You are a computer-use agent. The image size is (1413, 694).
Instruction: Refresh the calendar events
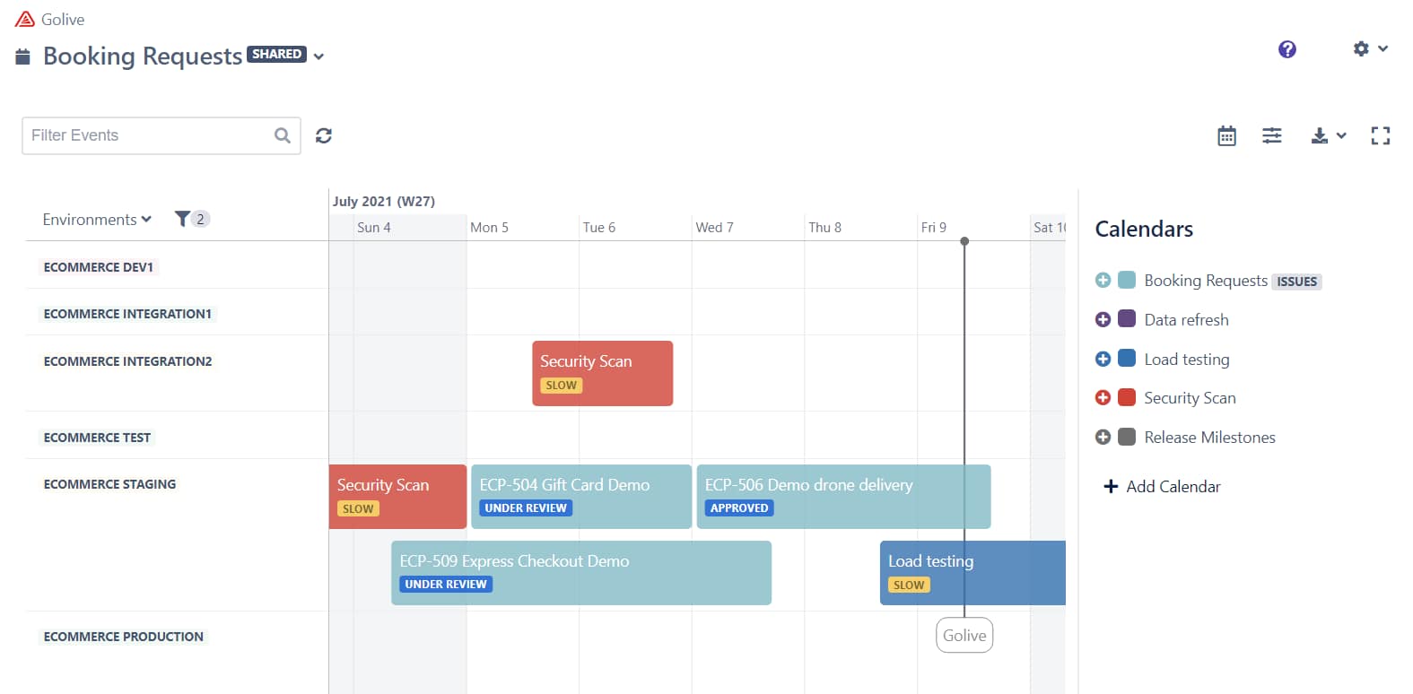click(x=324, y=135)
